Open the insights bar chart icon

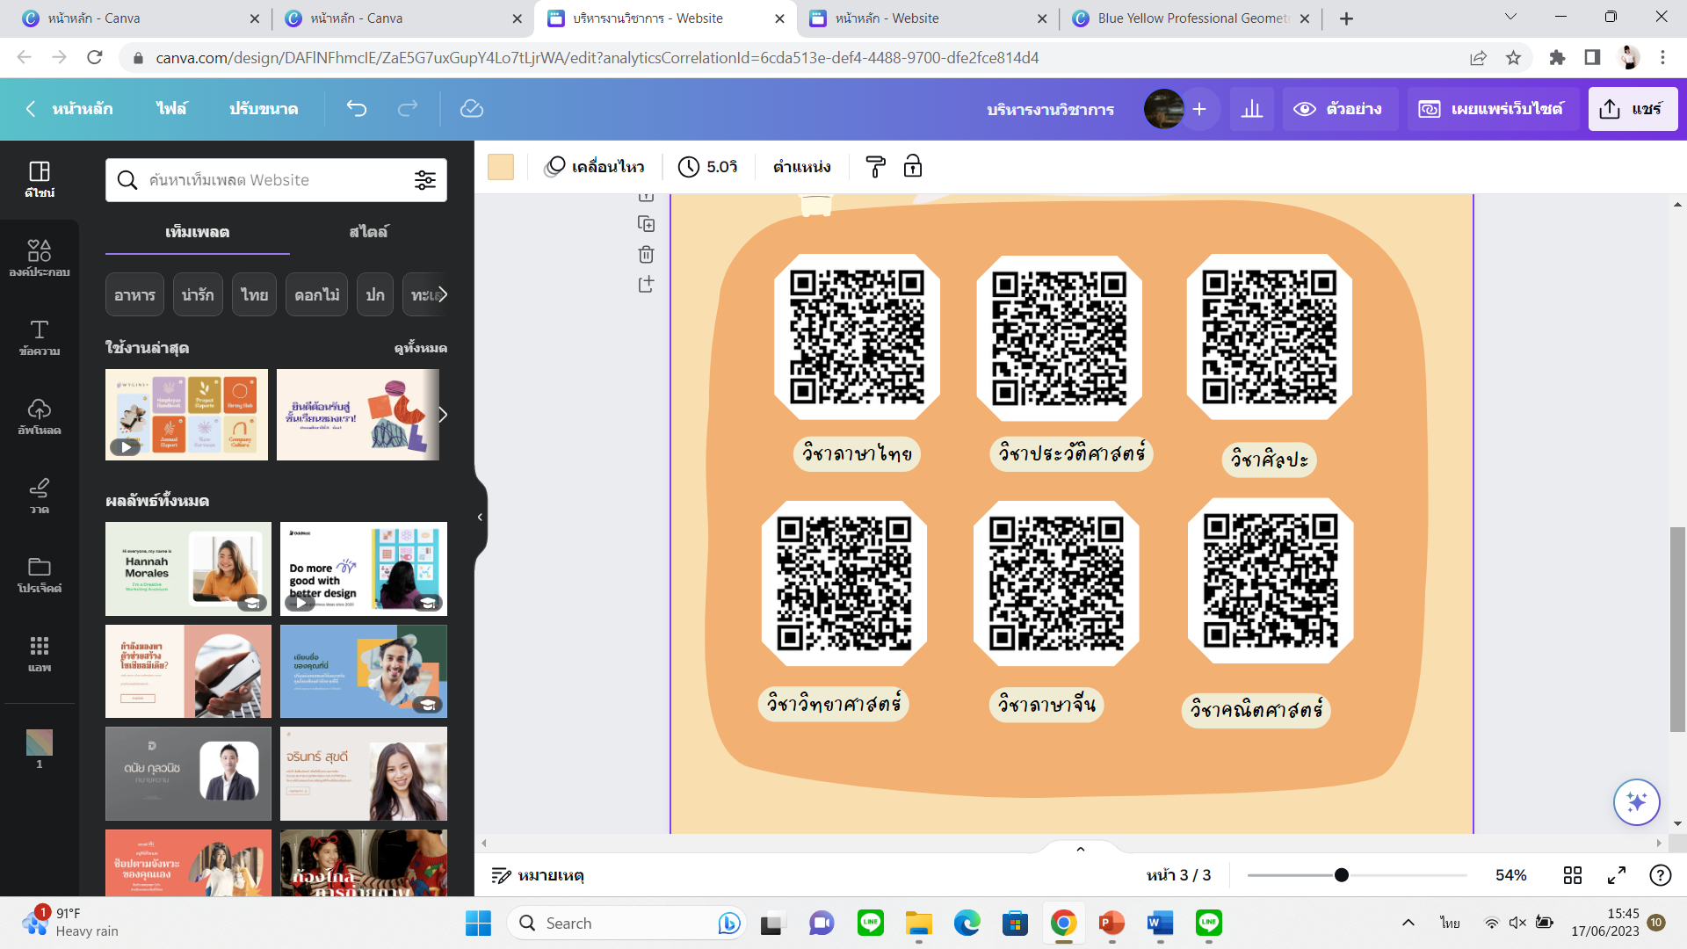[x=1251, y=109]
